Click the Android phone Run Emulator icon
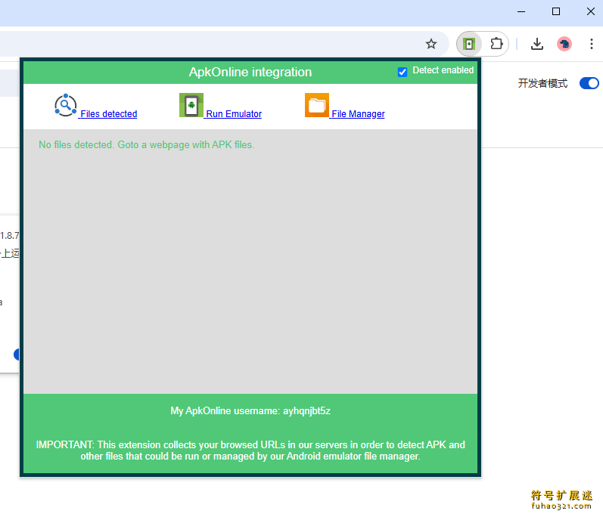 (x=191, y=105)
